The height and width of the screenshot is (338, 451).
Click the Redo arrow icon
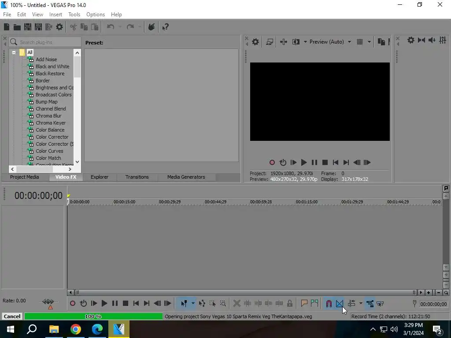pyautogui.click(x=130, y=27)
